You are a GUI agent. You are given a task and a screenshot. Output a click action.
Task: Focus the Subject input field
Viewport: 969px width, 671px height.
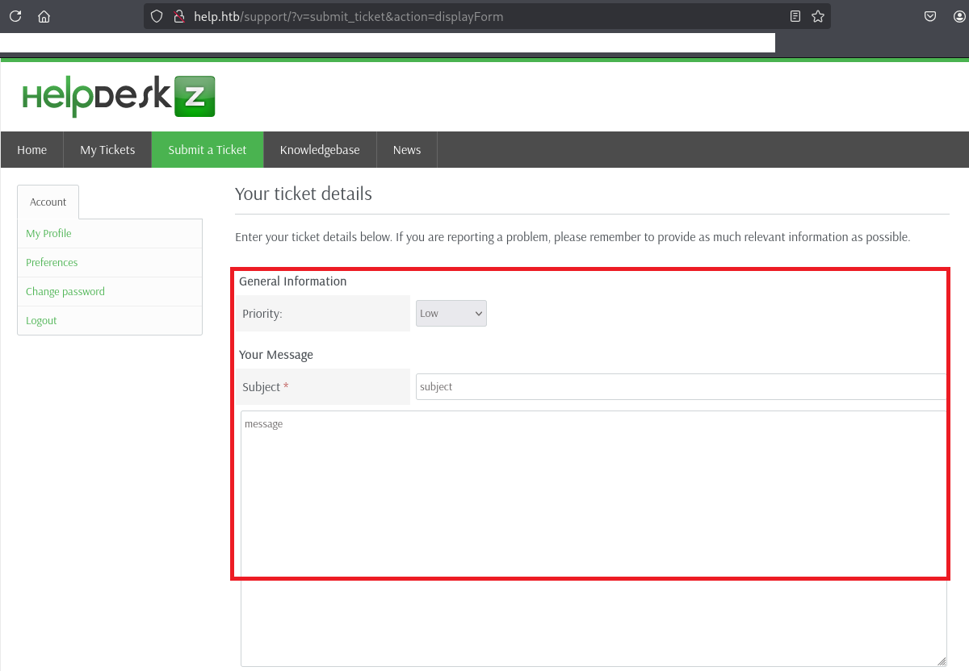(678, 387)
